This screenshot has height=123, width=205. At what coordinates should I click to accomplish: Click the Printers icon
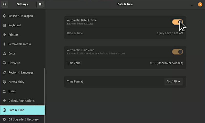[x=4, y=35]
